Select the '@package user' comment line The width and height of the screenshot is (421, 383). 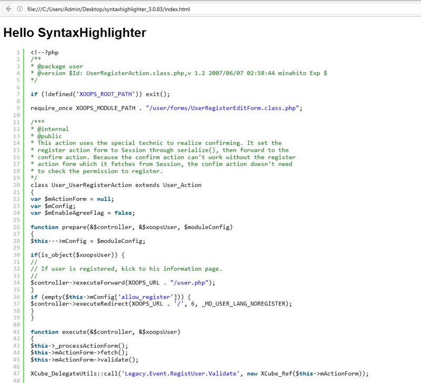point(57,66)
